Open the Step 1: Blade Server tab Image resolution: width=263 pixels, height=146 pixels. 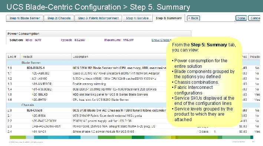(24, 18)
